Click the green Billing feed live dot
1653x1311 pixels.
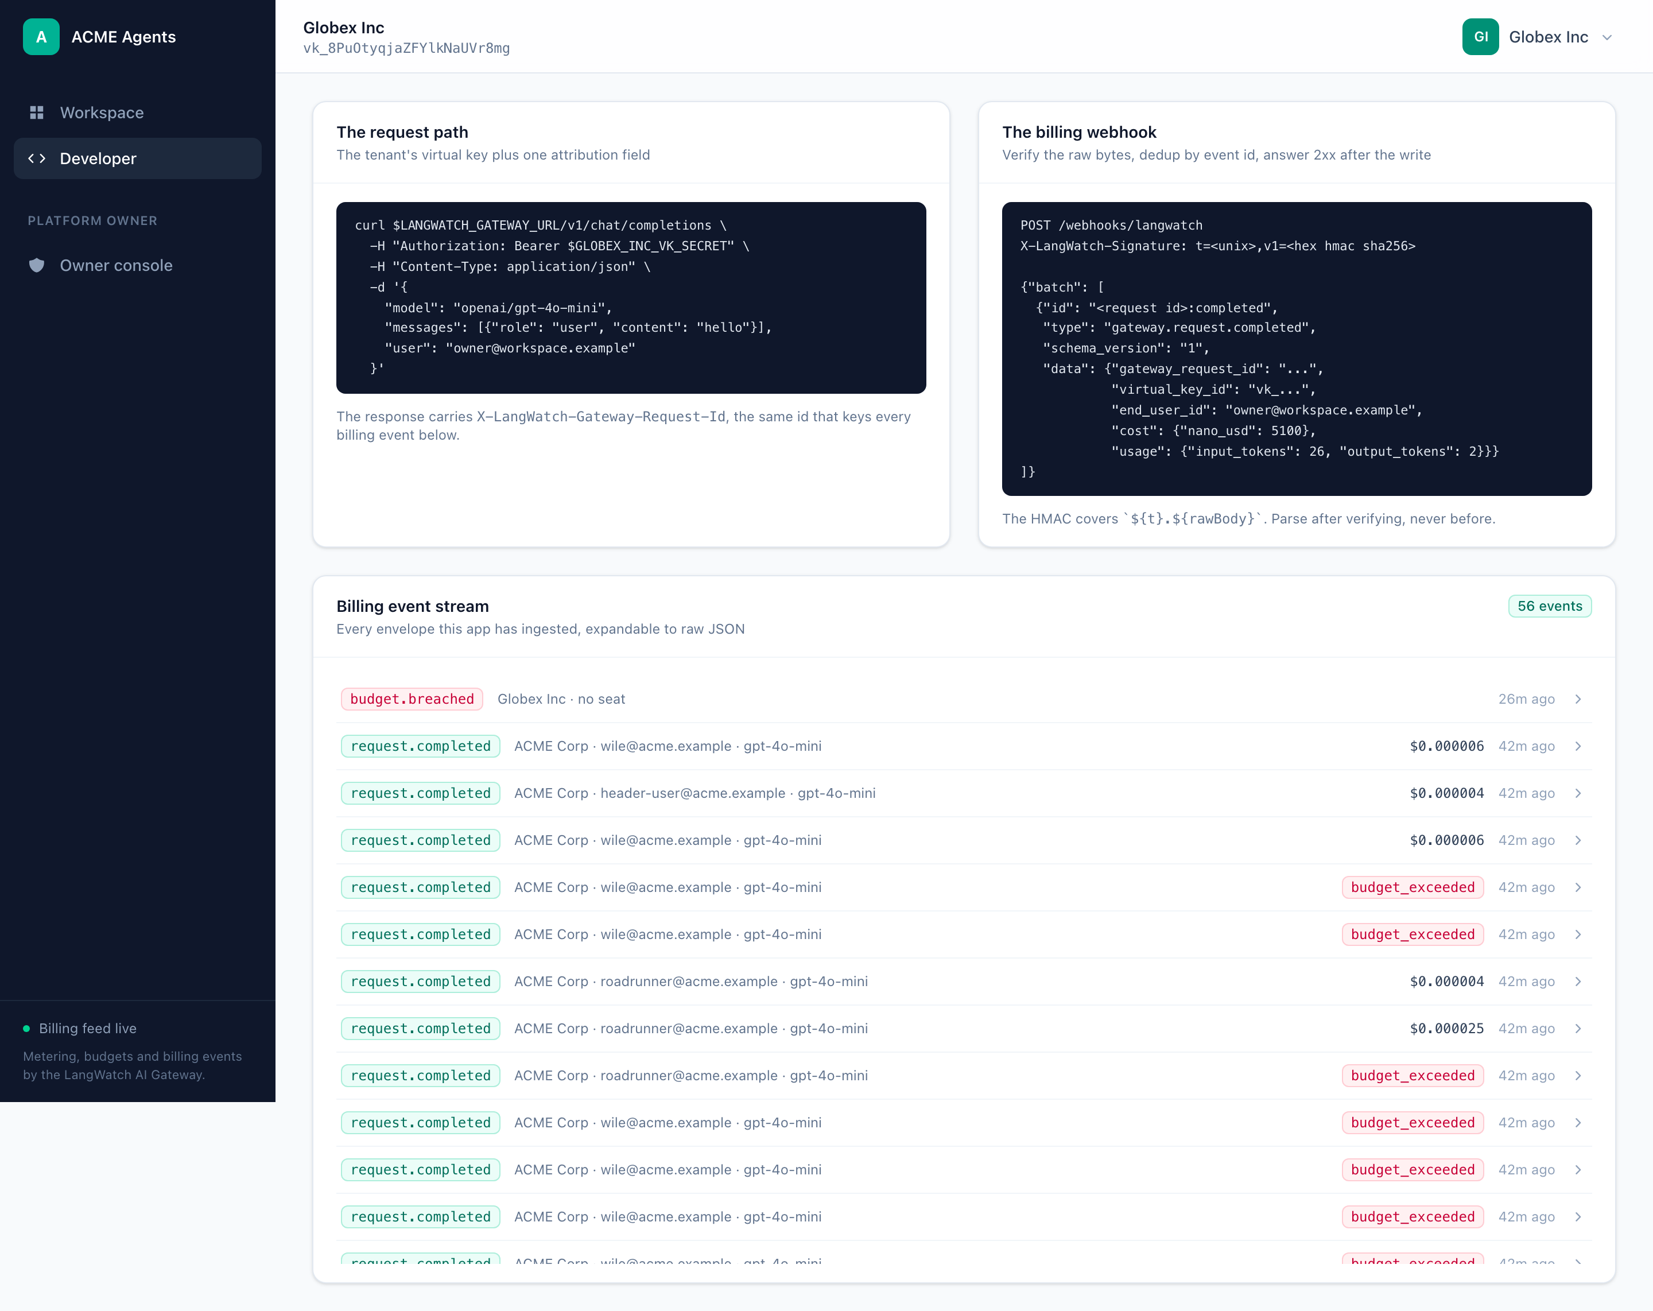coord(27,1028)
